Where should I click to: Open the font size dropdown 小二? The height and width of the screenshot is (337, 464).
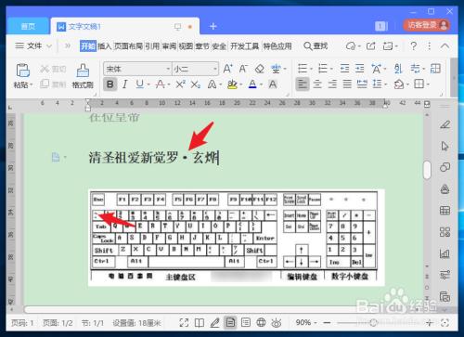(215, 69)
